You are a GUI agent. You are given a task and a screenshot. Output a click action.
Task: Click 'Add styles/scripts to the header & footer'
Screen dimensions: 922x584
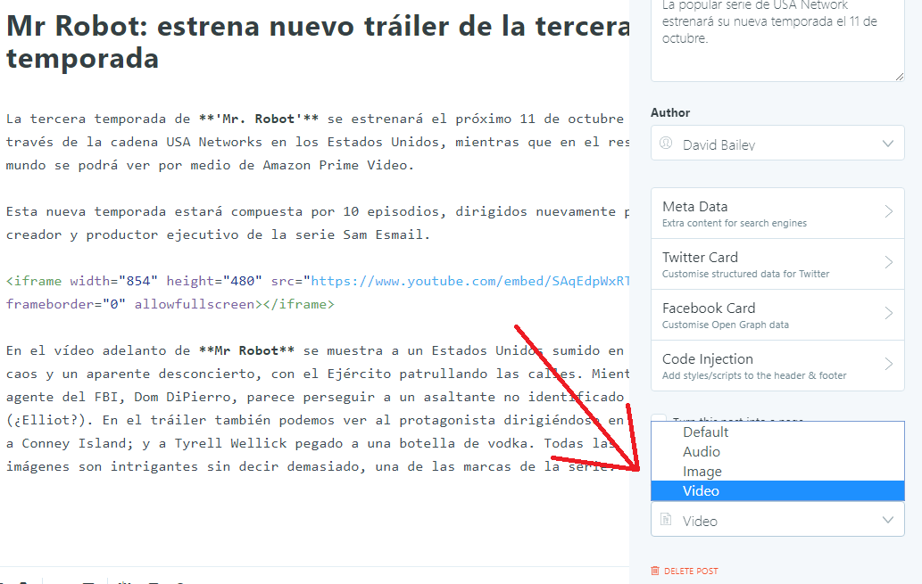(754, 375)
